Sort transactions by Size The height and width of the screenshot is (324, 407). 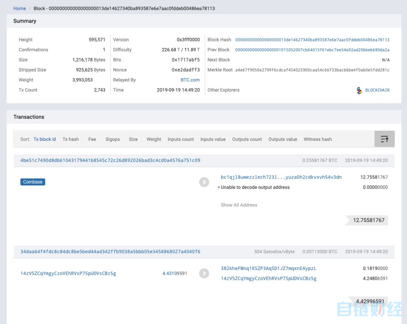133,139
